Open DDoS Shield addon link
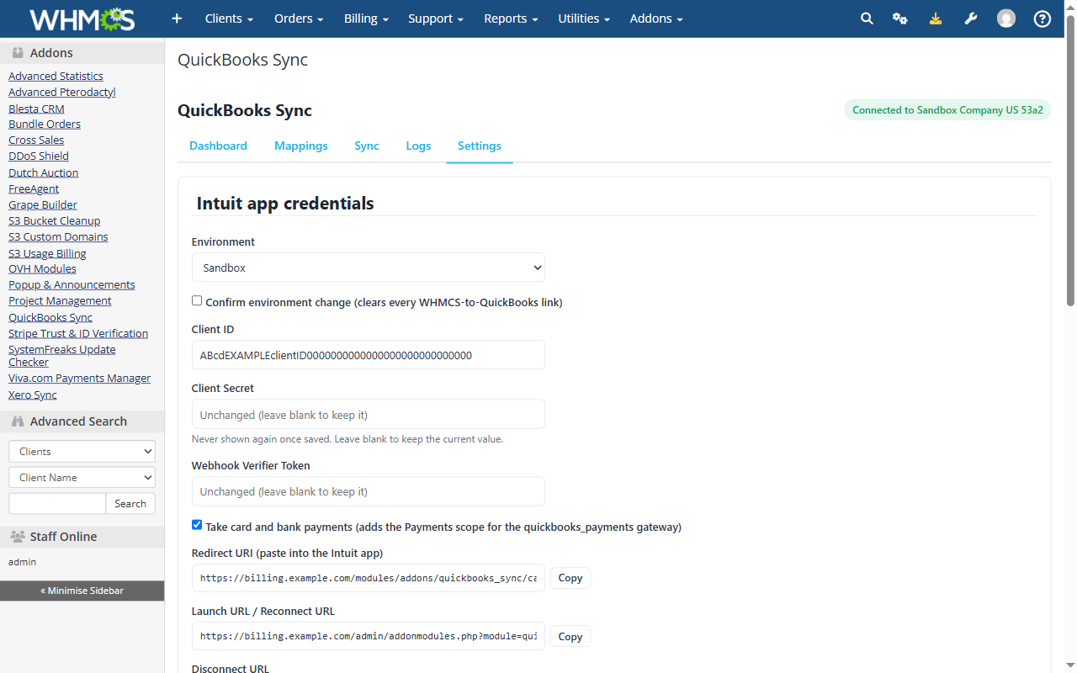1077x673 pixels. (x=39, y=156)
